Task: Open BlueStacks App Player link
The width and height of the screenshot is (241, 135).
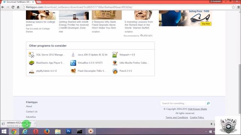Action: point(50,63)
